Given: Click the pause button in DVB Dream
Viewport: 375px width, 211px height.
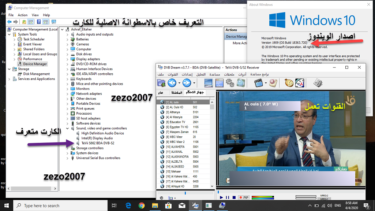Looking at the screenshot, I should pos(228,197).
